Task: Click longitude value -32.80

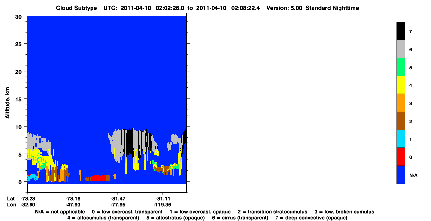Action: 27,204
